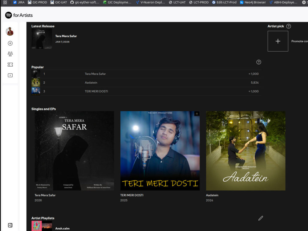Open the ticket-shaped Campaigns icon in sidebar

(x=10, y=64)
